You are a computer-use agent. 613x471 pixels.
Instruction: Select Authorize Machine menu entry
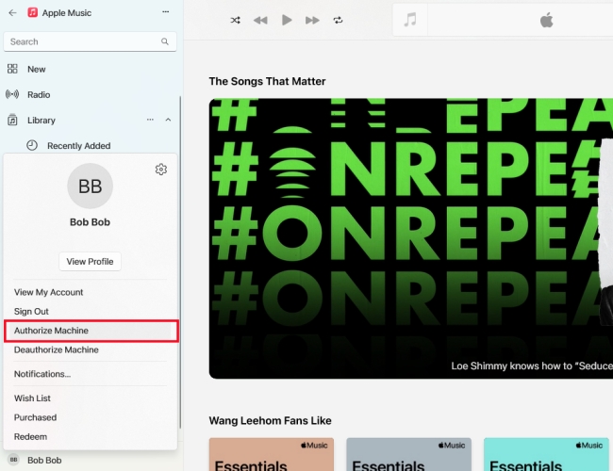(x=91, y=331)
